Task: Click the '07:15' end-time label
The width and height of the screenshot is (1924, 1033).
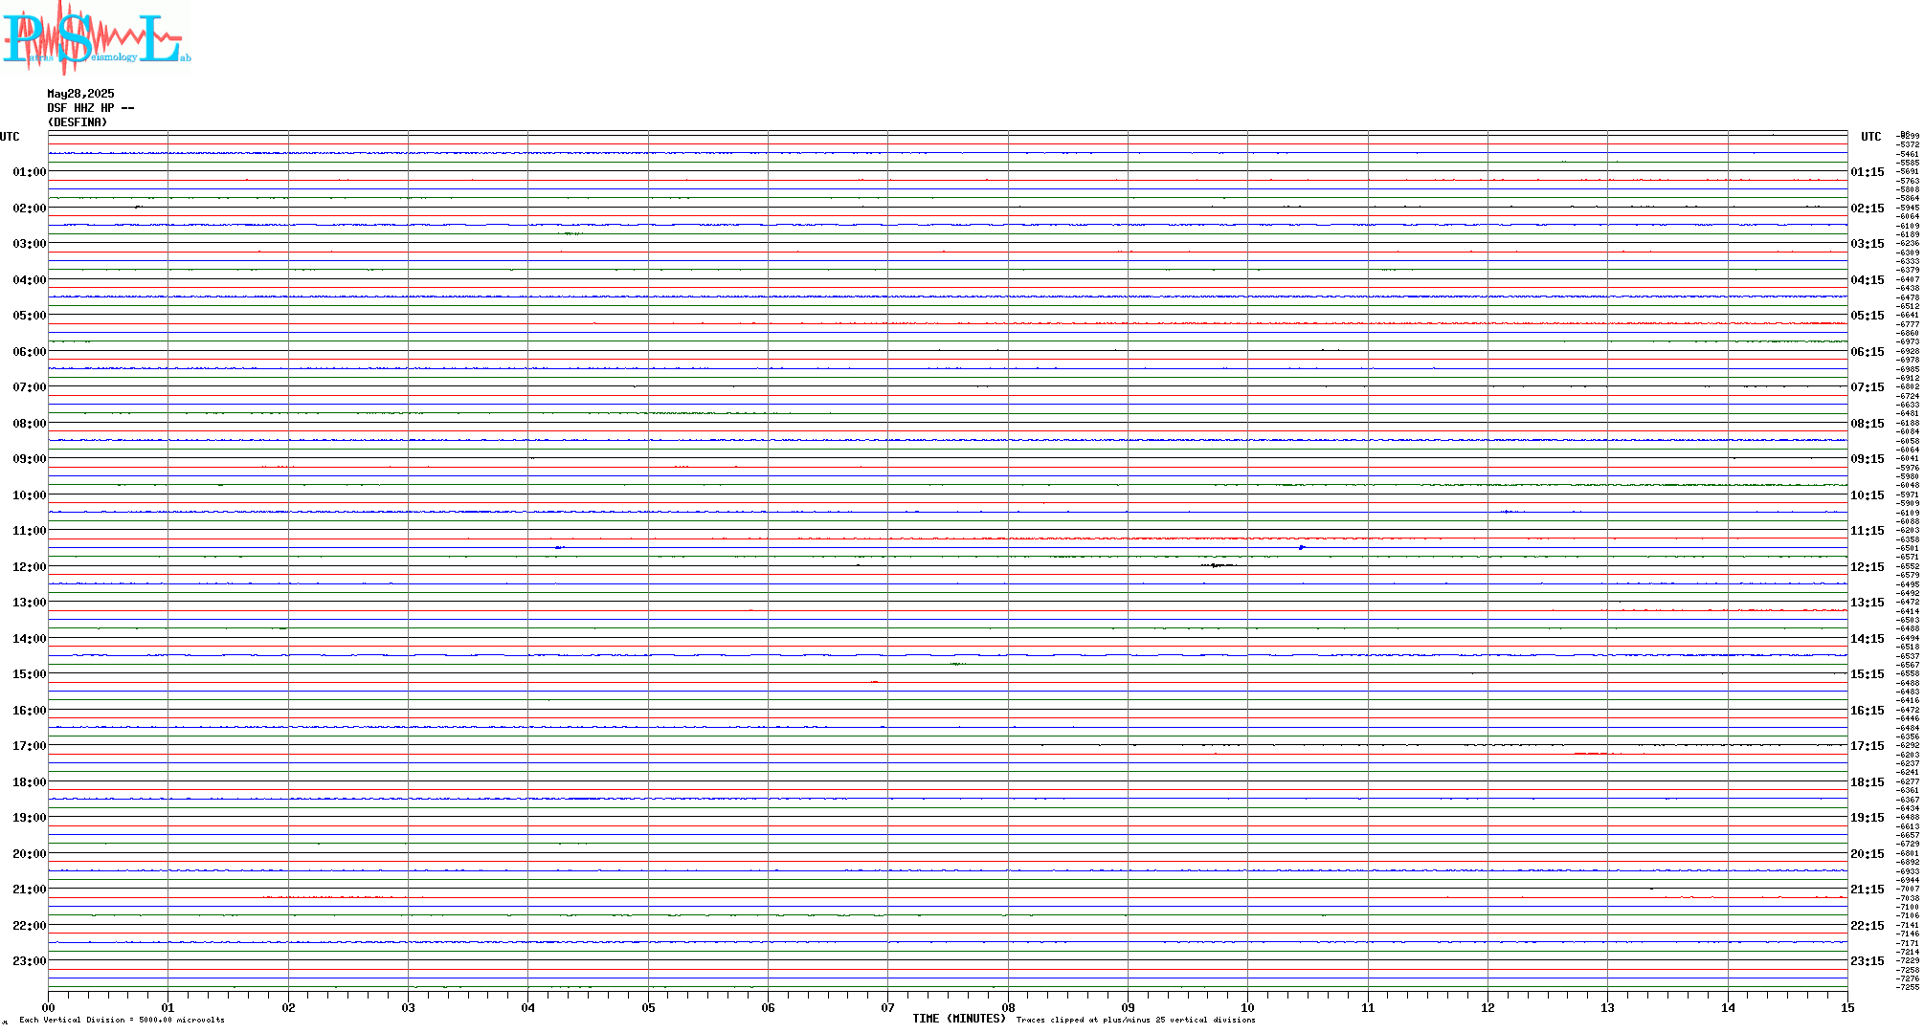Action: click(x=1868, y=387)
